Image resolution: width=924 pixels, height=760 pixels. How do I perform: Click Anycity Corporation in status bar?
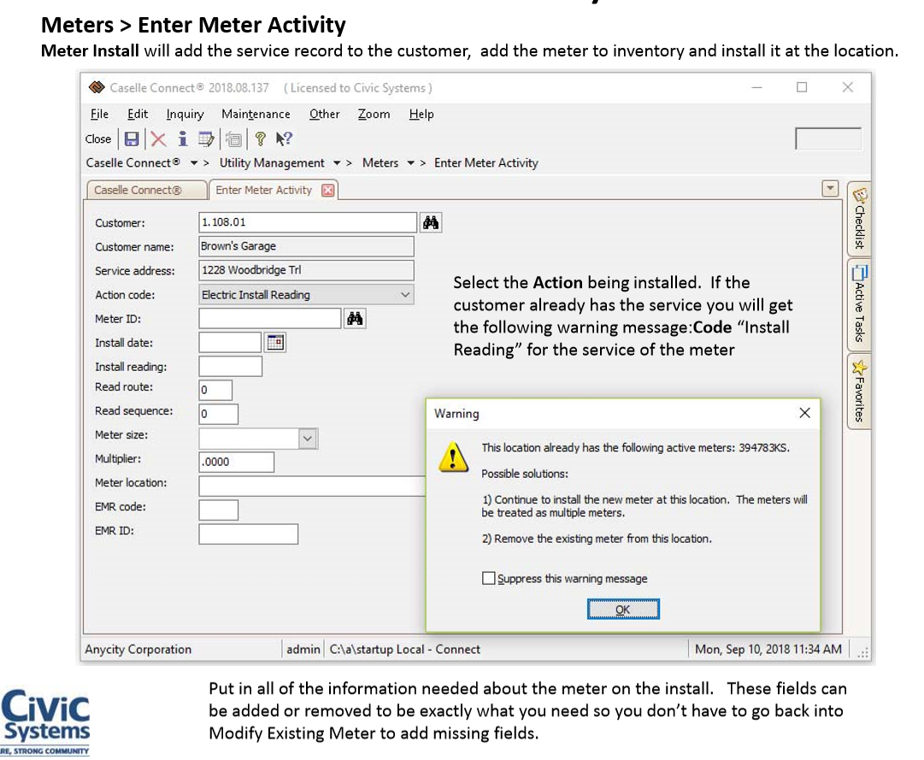[138, 649]
